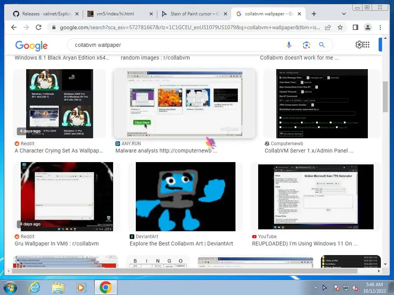Screen dimensions: 394x295
Task: Bookmark this page with the star icon
Action: (340, 27)
